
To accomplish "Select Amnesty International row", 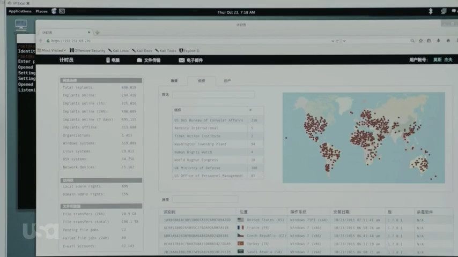I will point(218,128).
